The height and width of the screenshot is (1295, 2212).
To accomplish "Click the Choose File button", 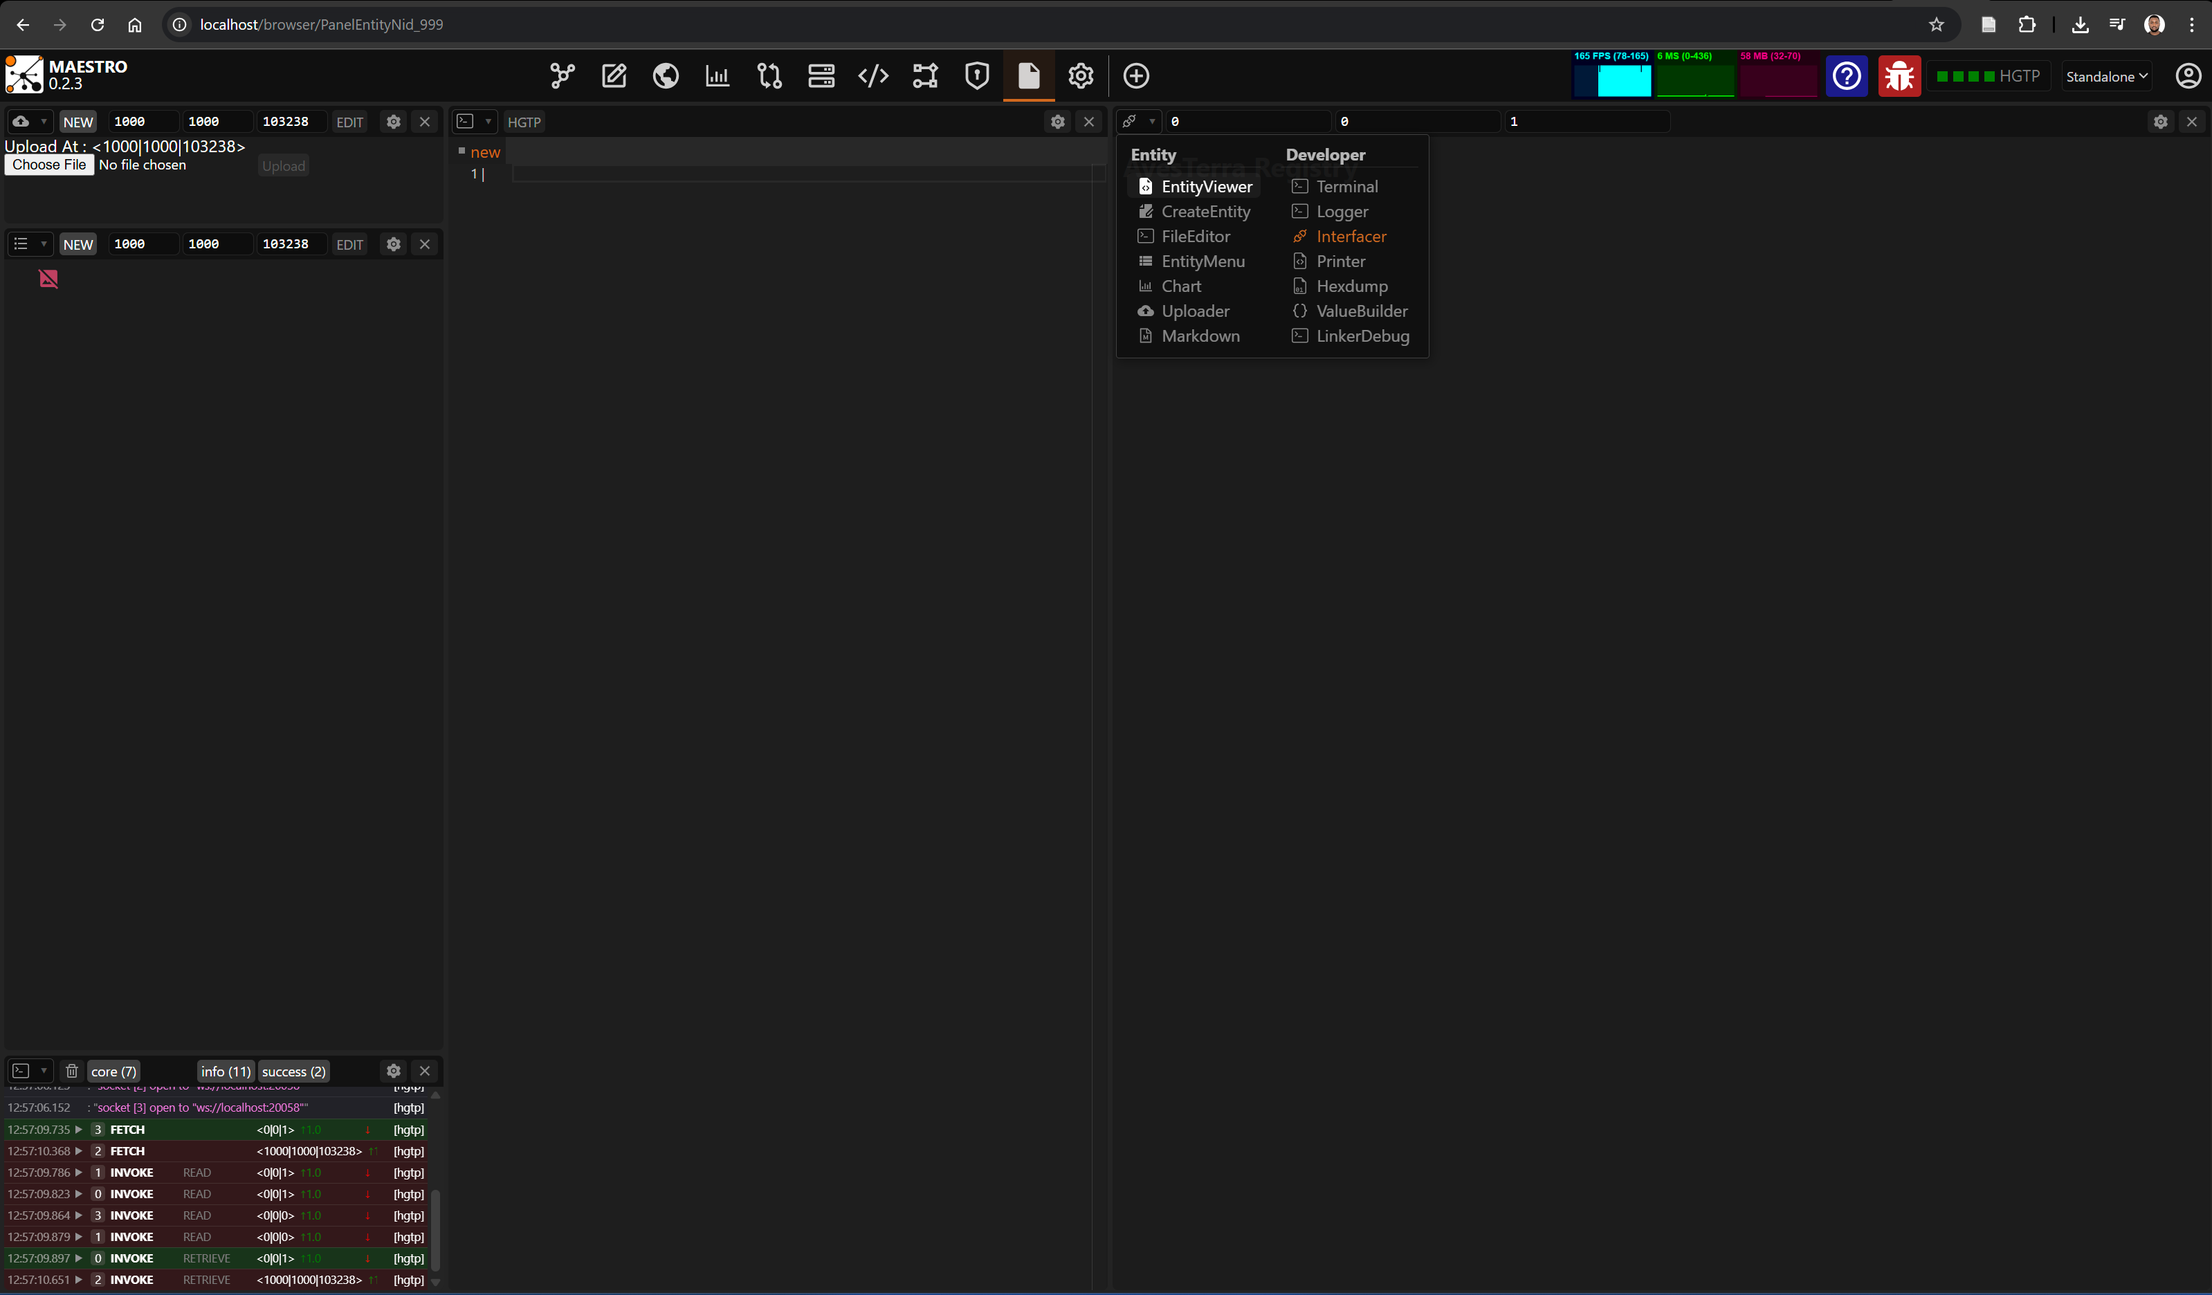I will 49,165.
